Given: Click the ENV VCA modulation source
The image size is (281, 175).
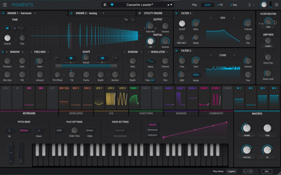Looking at the screenshot, I should 64,97.
